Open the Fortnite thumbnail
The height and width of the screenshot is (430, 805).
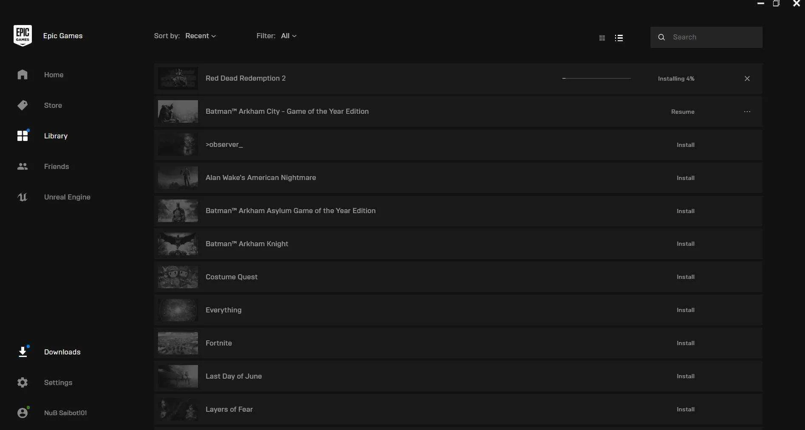(178, 343)
